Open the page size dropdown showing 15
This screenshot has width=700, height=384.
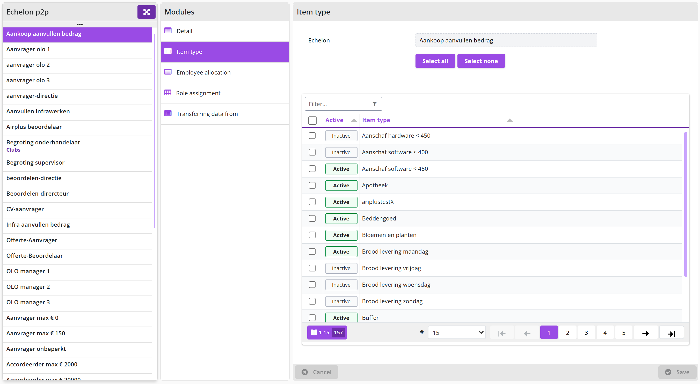click(456, 333)
